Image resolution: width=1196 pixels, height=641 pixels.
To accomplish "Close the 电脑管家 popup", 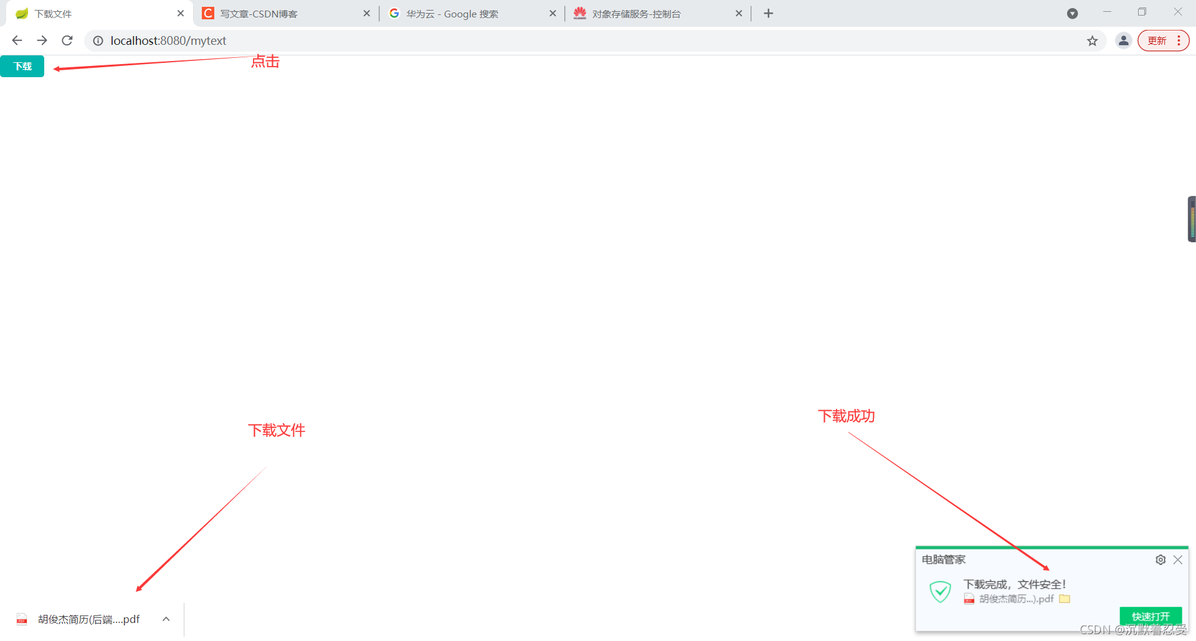I will pos(1178,559).
